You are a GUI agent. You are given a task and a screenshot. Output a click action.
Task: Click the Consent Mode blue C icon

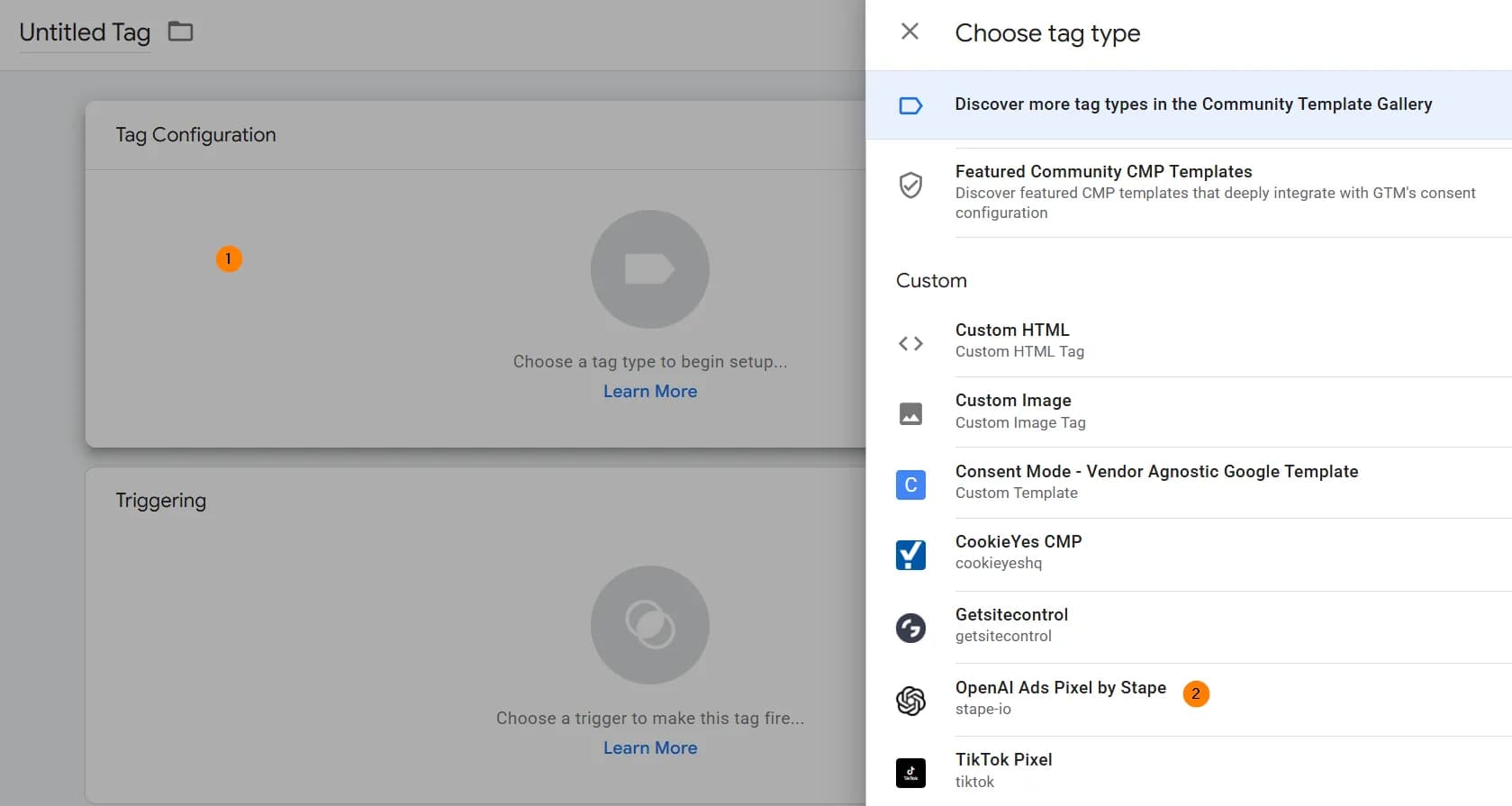tap(910, 485)
